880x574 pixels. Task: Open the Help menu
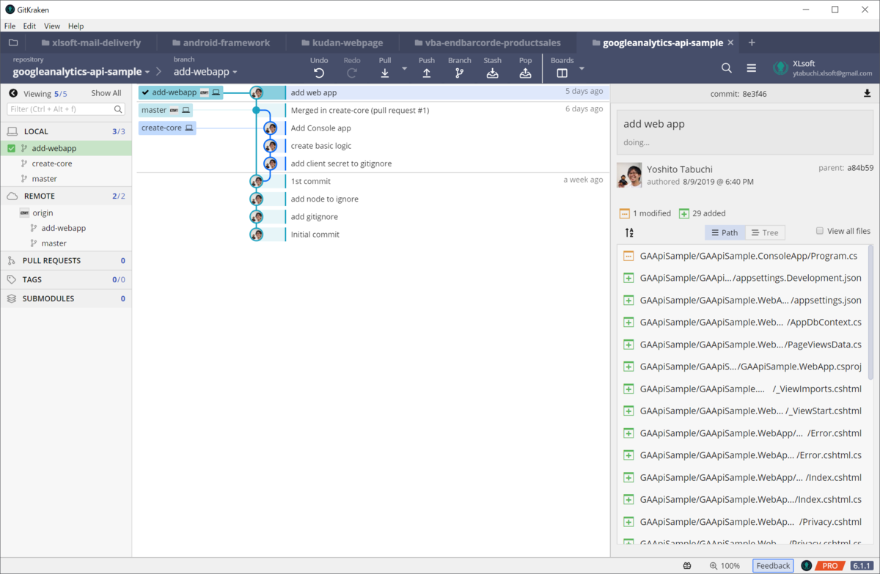(76, 26)
